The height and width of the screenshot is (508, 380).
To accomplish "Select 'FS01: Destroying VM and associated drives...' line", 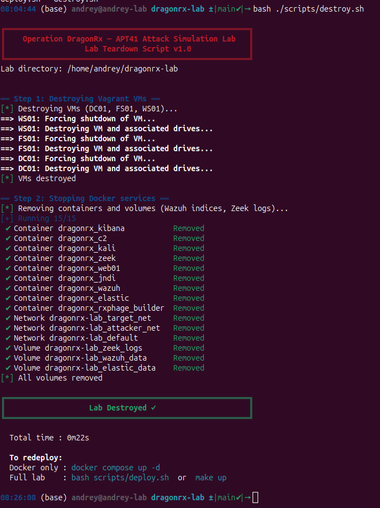I will tap(106, 148).
